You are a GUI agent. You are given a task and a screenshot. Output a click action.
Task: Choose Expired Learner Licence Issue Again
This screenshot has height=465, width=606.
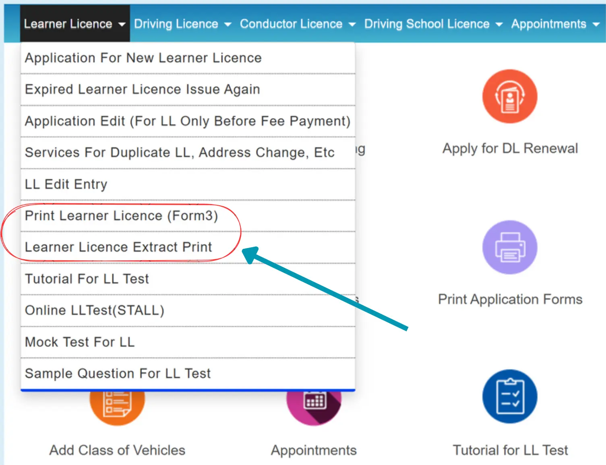point(142,89)
